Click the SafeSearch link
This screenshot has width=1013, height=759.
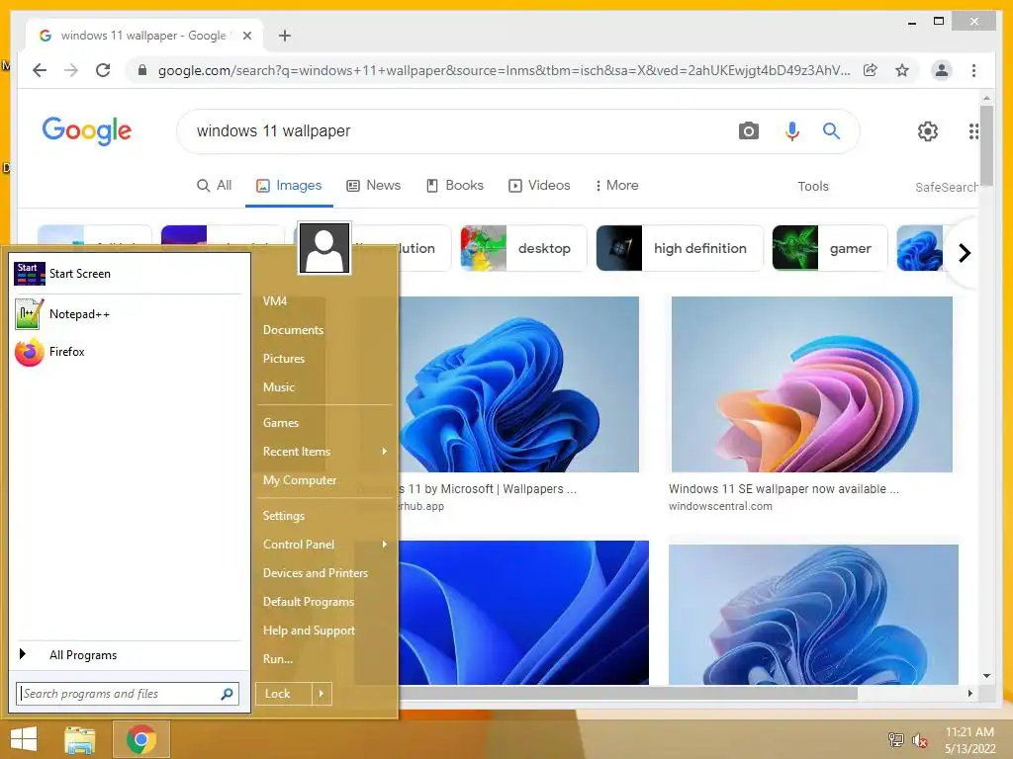(946, 187)
